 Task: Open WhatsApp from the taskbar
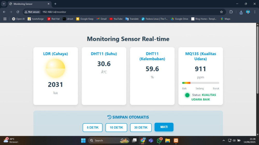[159, 140]
